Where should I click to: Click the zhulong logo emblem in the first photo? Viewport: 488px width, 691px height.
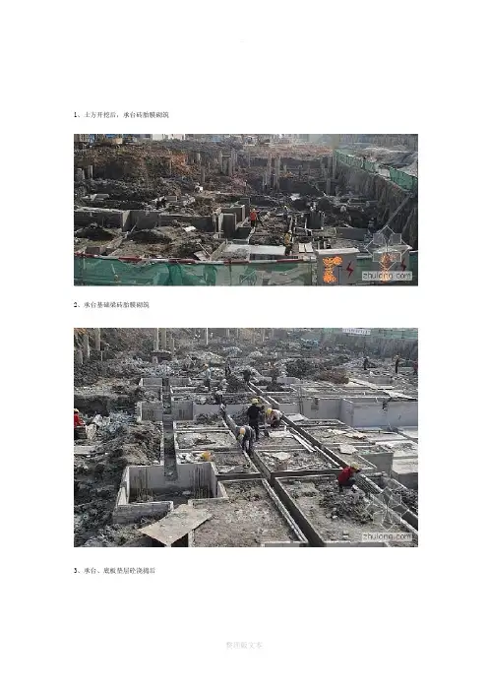point(387,249)
